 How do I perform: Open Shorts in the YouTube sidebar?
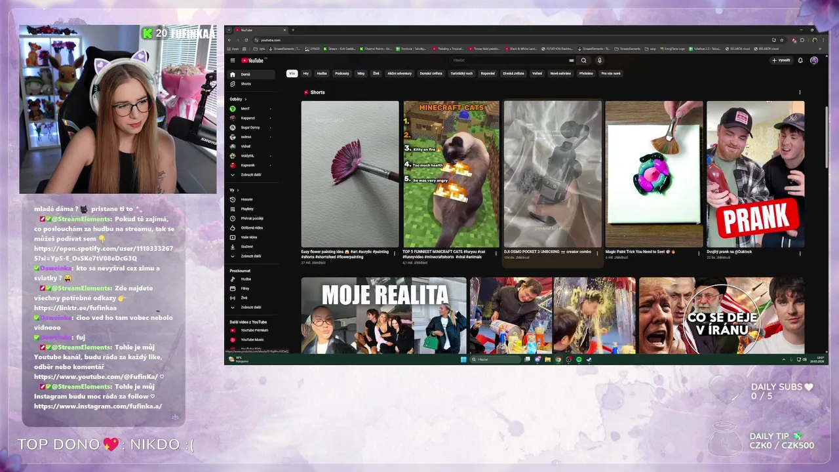click(250, 84)
